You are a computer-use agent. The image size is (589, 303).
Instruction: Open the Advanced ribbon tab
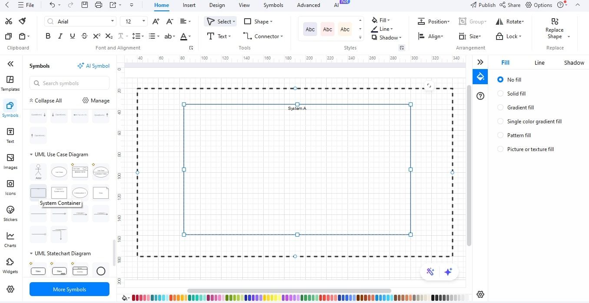pos(308,5)
